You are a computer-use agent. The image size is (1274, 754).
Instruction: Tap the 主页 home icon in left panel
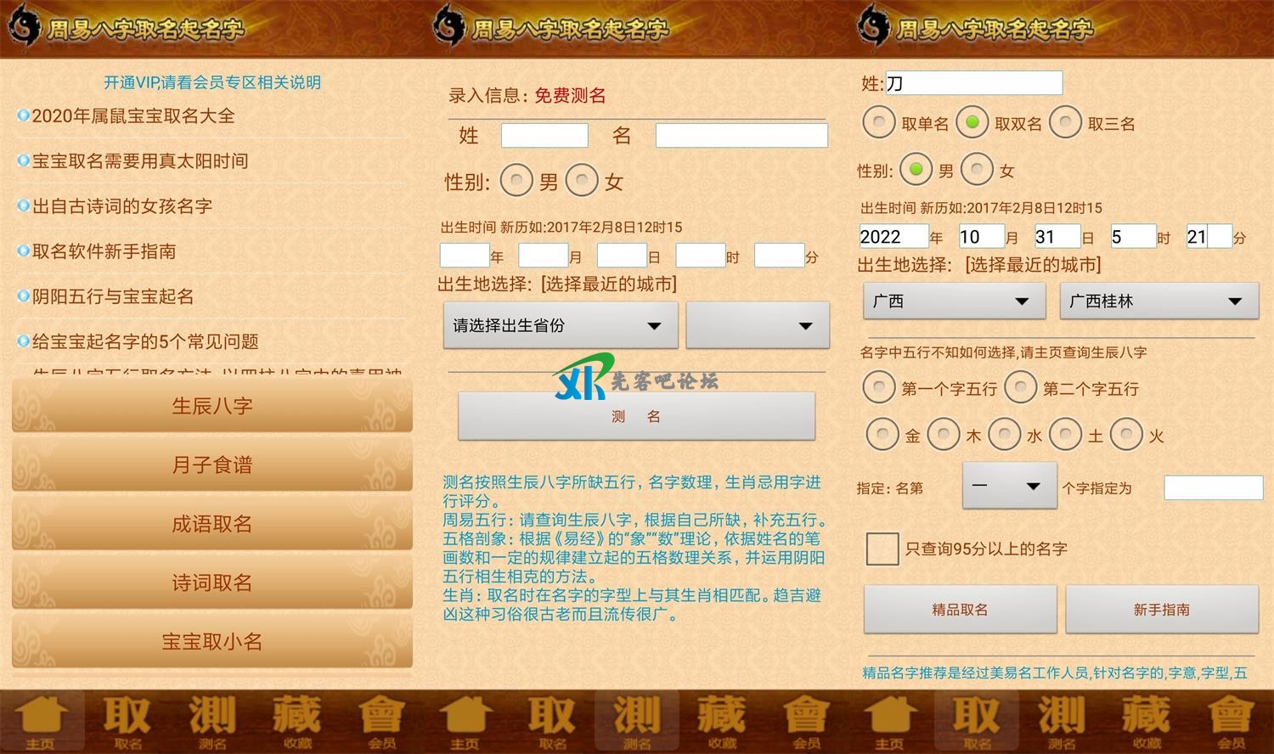click(x=41, y=721)
